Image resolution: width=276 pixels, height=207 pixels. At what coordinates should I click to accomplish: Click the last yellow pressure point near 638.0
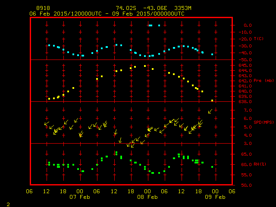point(212,100)
